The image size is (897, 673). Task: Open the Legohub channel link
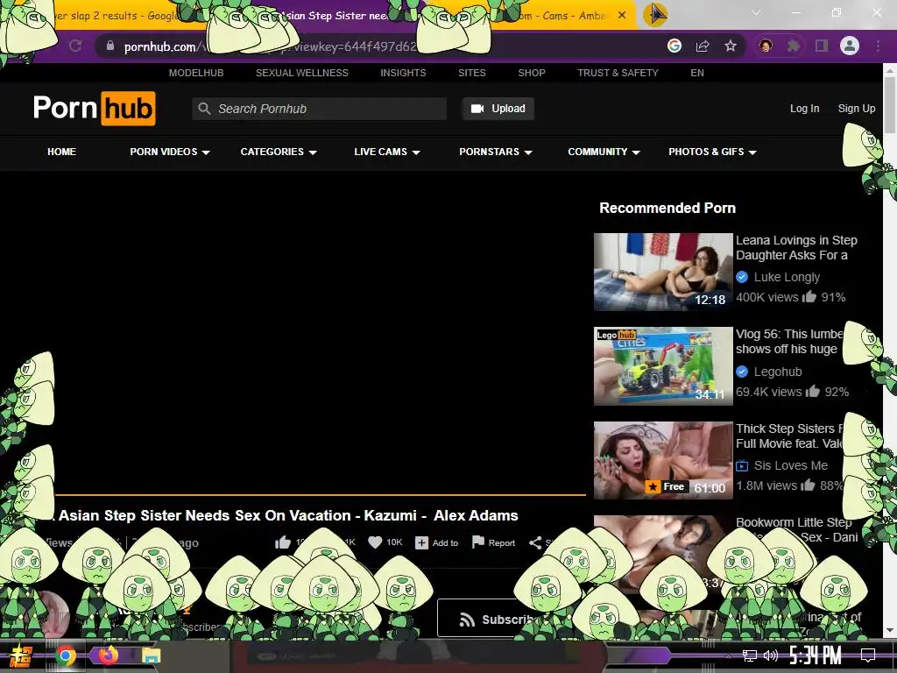tap(778, 372)
